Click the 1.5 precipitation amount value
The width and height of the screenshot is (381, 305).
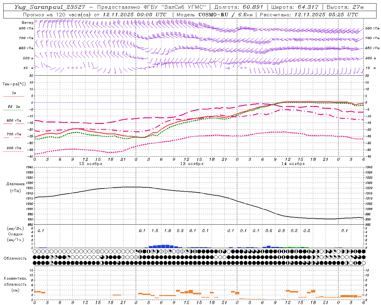coord(155,231)
